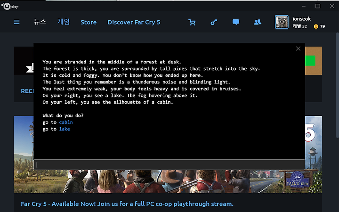339x212 pixels.
Task: Choose the lake link
Action: pos(65,129)
